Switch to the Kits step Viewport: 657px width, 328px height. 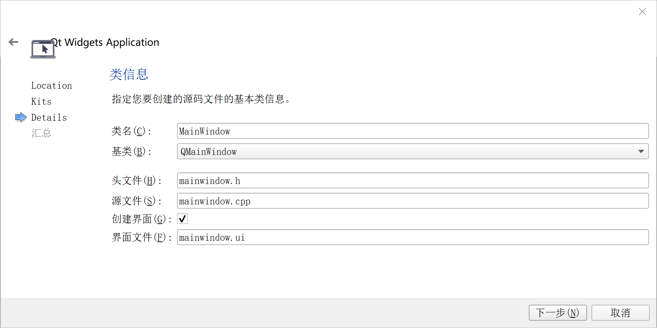click(41, 101)
